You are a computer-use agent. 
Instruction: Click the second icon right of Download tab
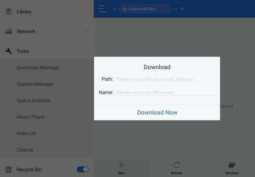pyautogui.click(x=182, y=9)
